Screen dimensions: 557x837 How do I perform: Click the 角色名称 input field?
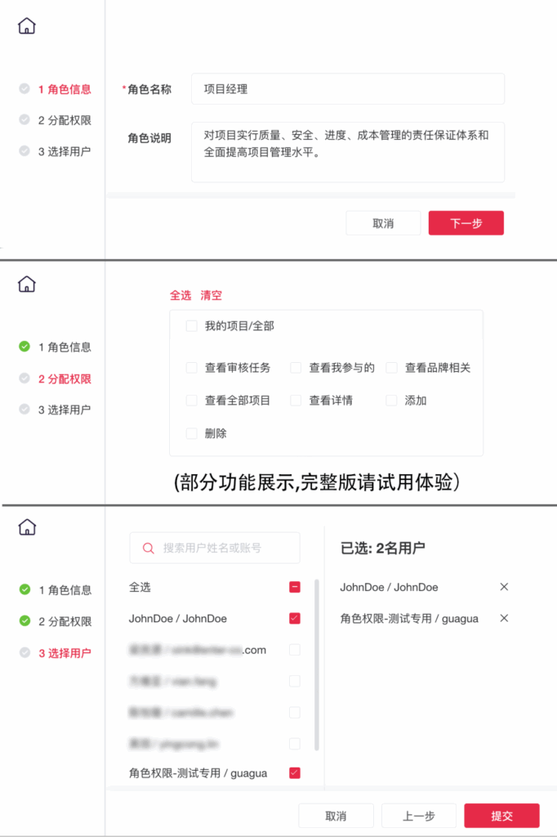coord(347,89)
